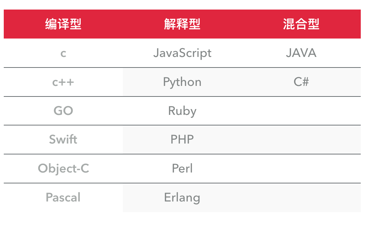
Task: Click the Object-C table cell
Action: (63, 169)
